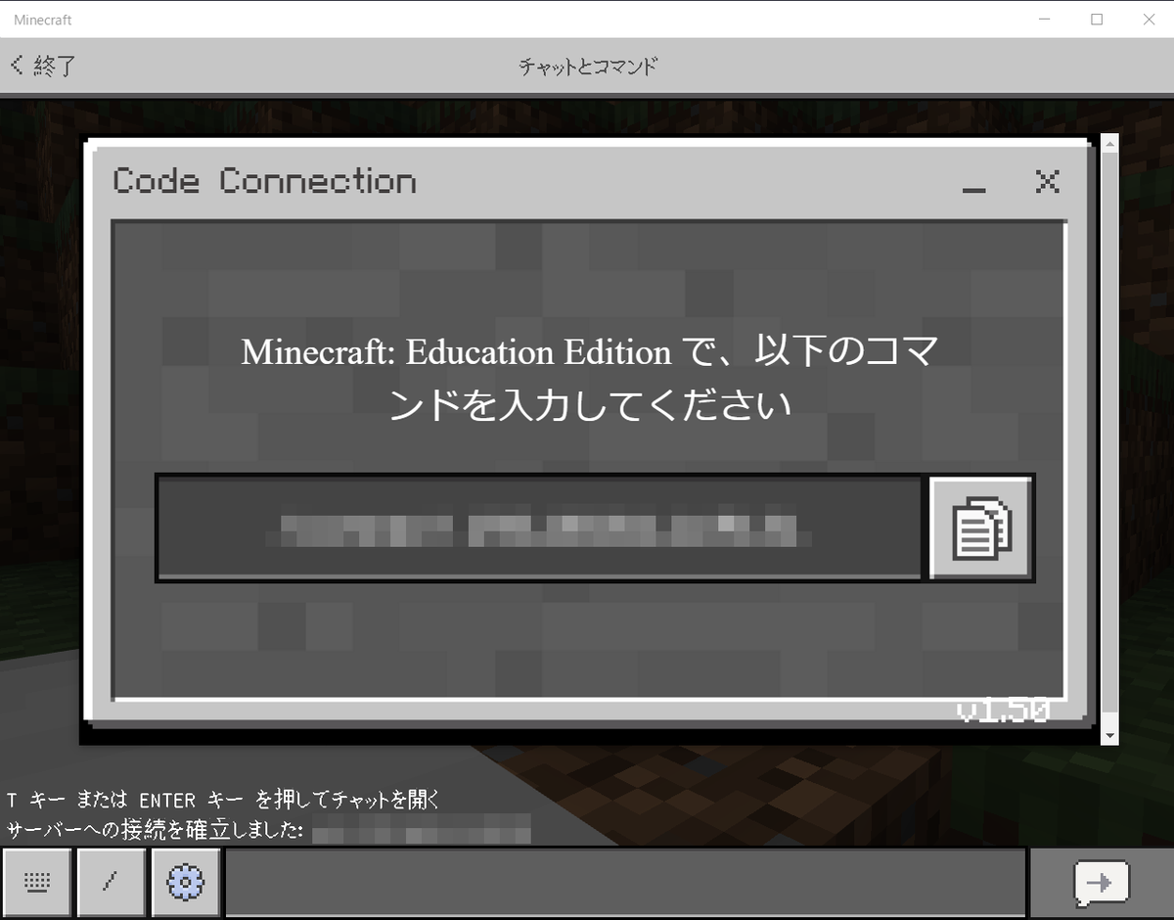The width and height of the screenshot is (1174, 920).
Task: Click the copy command clipboard icon
Action: pyautogui.click(x=981, y=529)
